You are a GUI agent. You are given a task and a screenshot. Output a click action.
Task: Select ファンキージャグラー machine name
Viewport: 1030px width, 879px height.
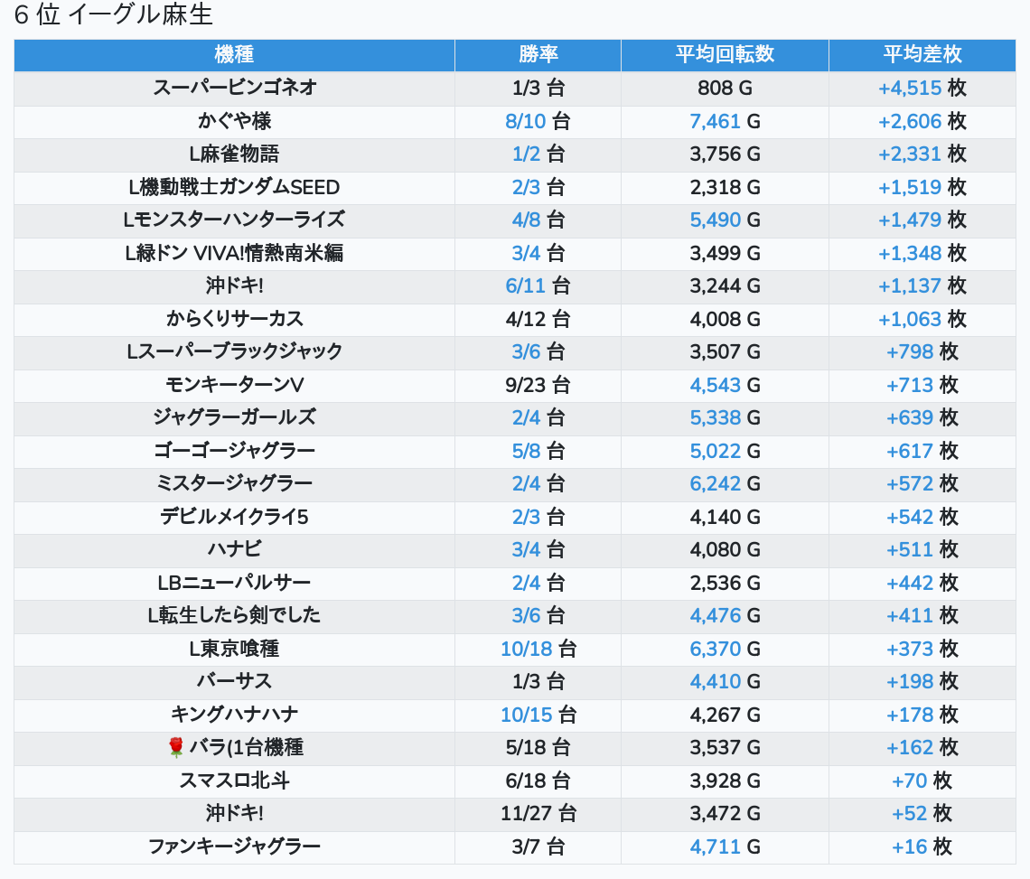click(235, 846)
